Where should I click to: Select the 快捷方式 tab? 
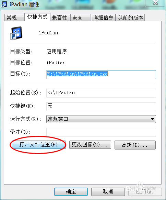pos(37,17)
